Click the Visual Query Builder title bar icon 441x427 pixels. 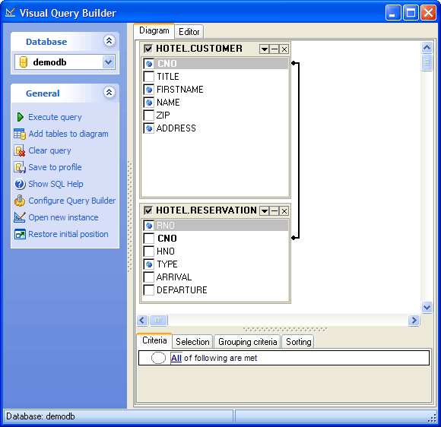point(11,13)
